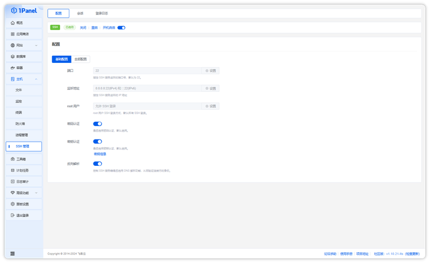Switch to the 会话 sessions tab
Viewport: 430px width, 263px height.
[80, 13]
